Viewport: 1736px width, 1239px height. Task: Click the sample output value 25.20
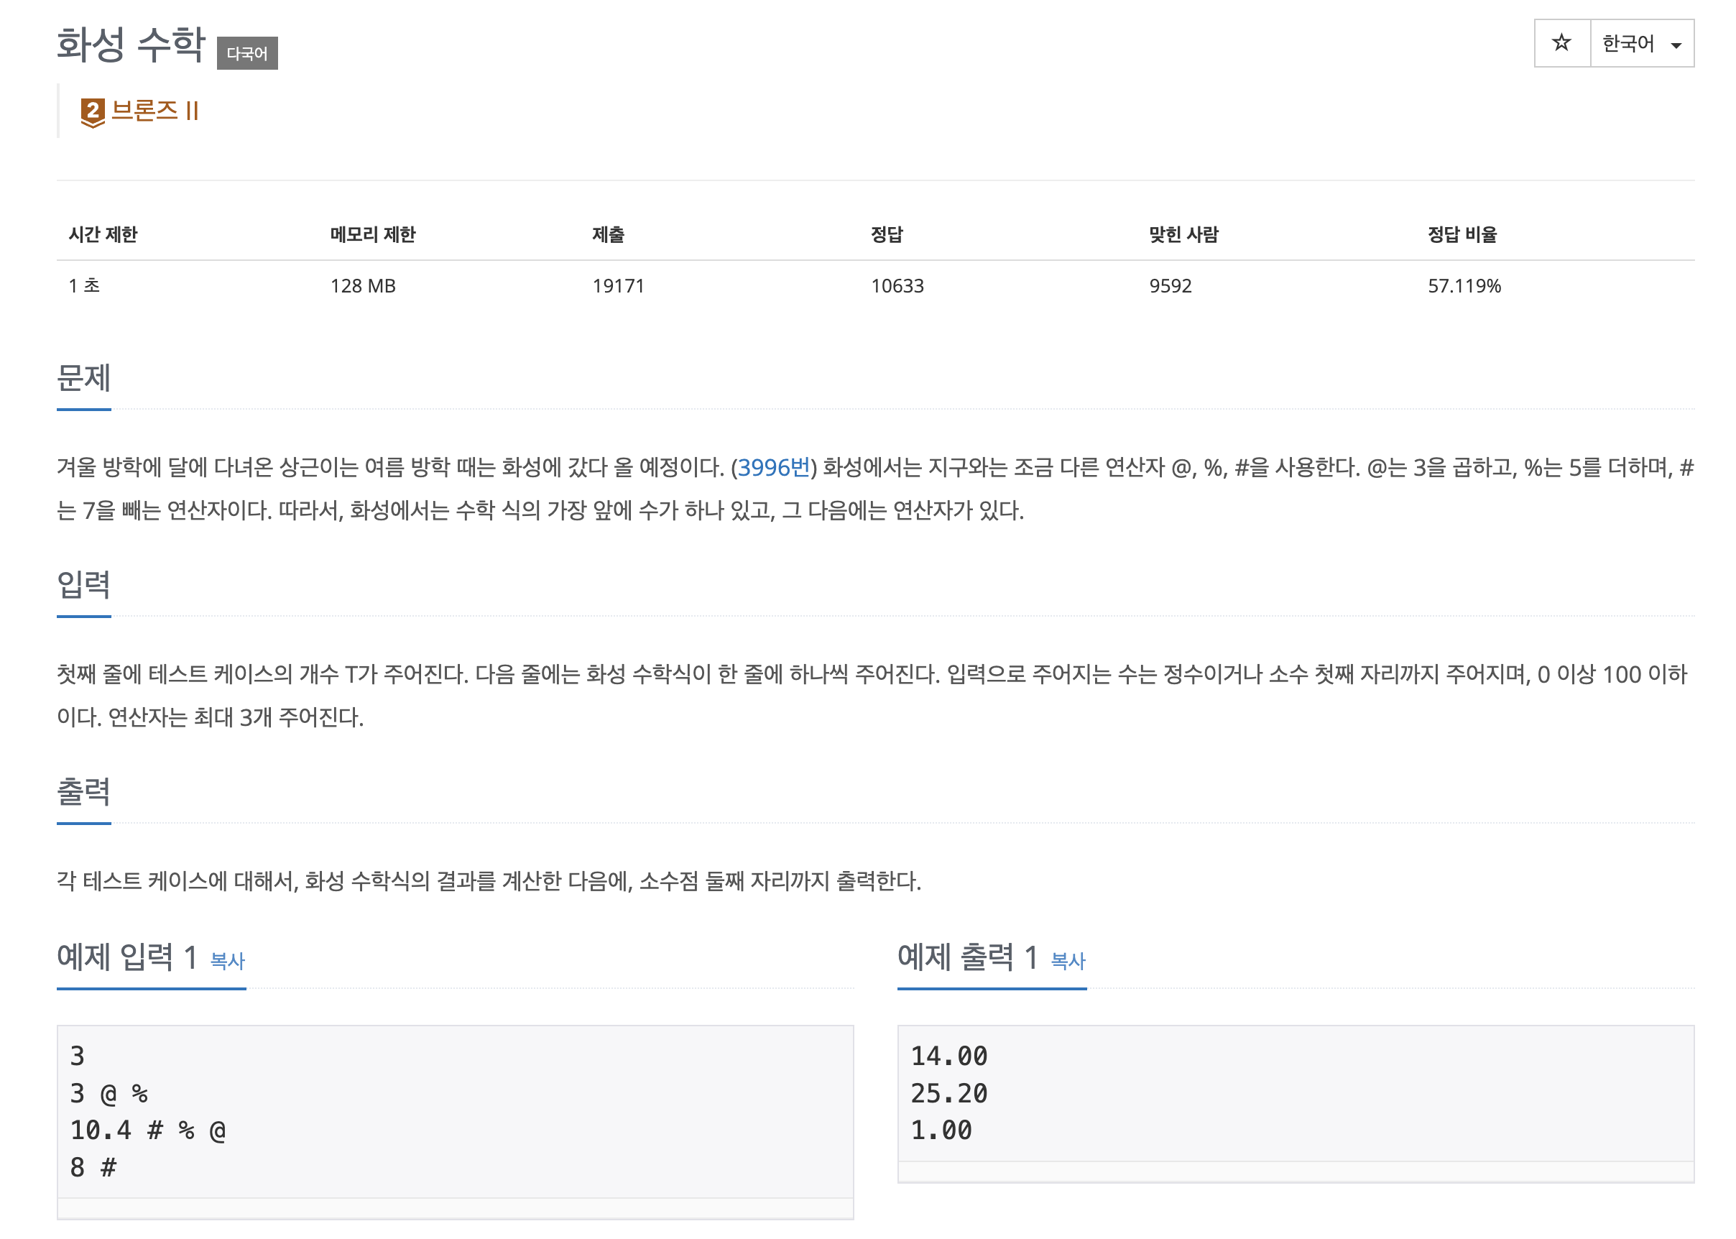click(x=950, y=1092)
